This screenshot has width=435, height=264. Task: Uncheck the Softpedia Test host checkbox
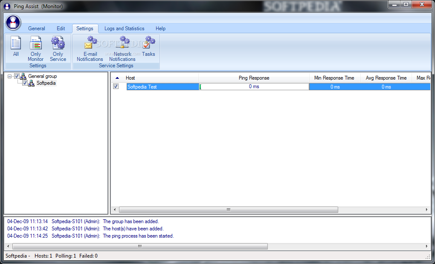click(x=116, y=86)
